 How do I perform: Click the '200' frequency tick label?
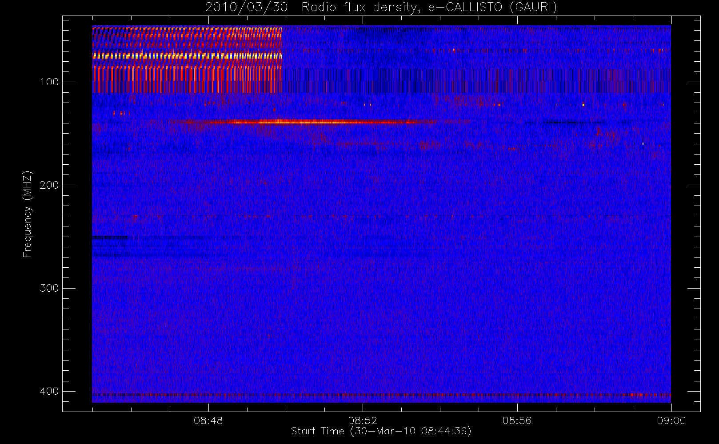tap(49, 185)
